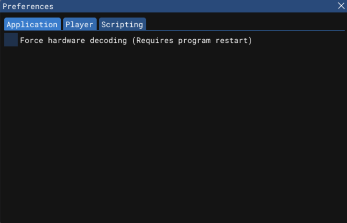Go to the Player settings tab
This screenshot has height=223, width=347.
tap(80, 24)
